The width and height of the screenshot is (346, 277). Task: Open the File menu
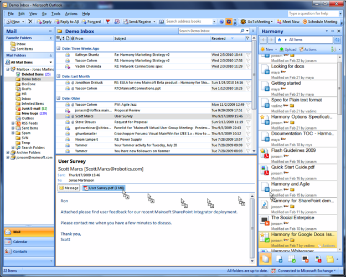11,14
